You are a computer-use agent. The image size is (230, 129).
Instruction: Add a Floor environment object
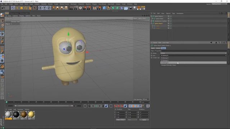click(126, 8)
